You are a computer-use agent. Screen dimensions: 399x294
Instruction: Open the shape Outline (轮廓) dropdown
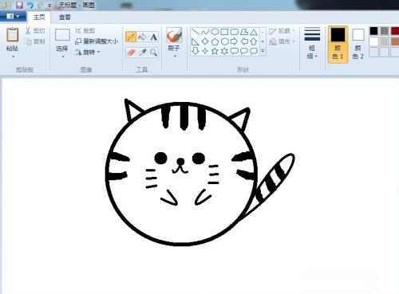click(x=282, y=31)
